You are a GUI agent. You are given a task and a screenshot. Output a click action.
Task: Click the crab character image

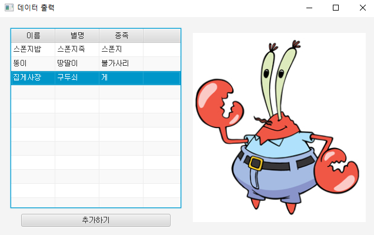(279, 127)
